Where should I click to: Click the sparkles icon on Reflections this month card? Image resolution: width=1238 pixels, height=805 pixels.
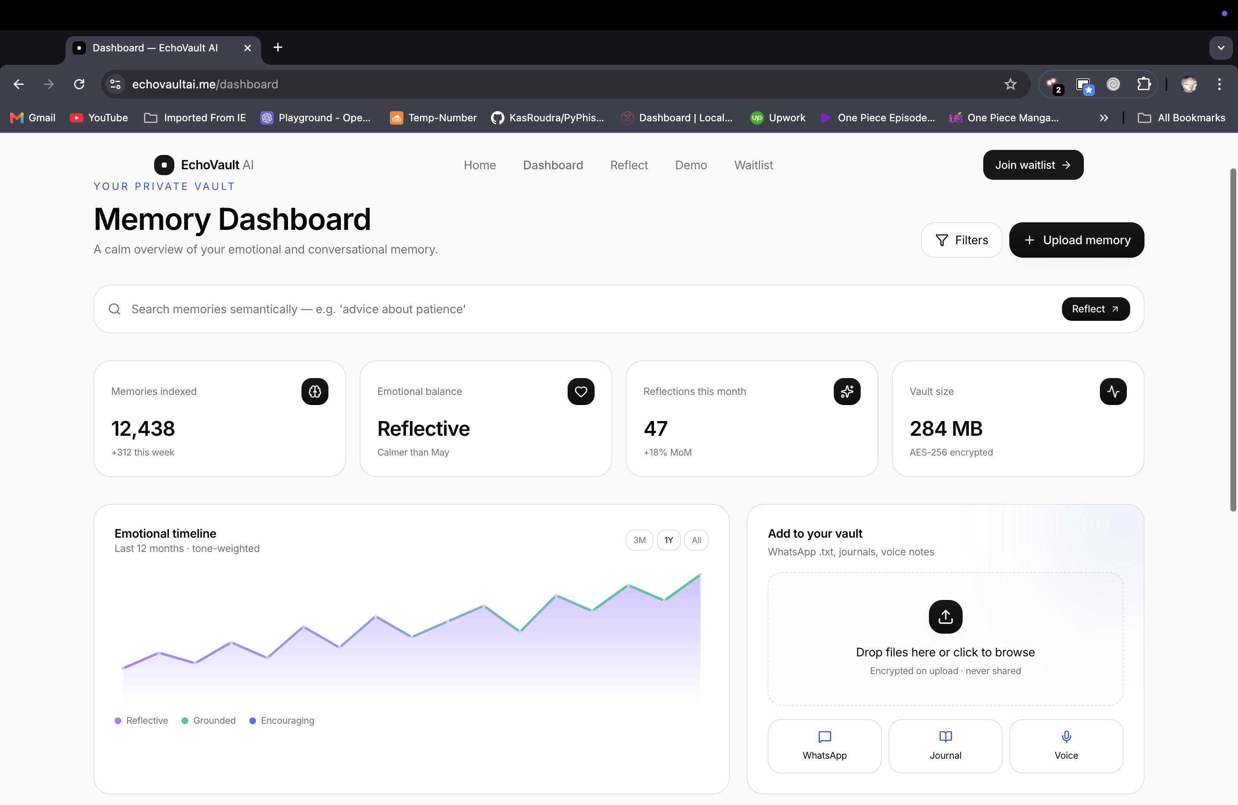(847, 392)
